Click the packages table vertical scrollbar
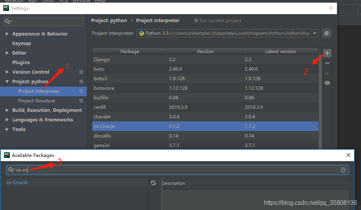361x210 pixels. tap(320, 102)
